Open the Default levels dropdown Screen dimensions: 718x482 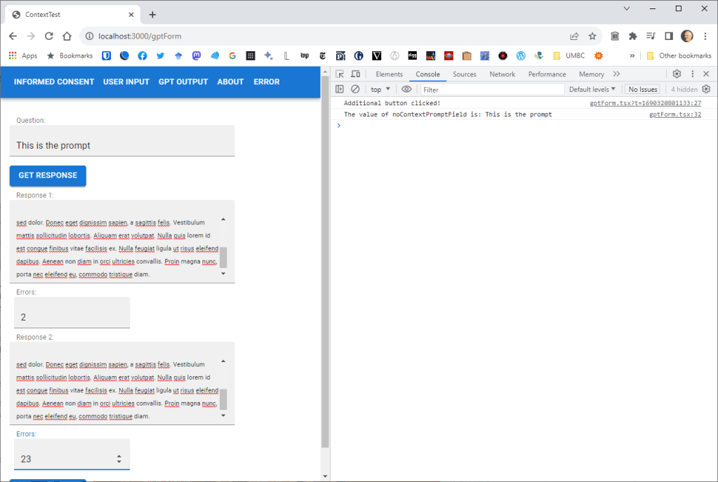(592, 89)
